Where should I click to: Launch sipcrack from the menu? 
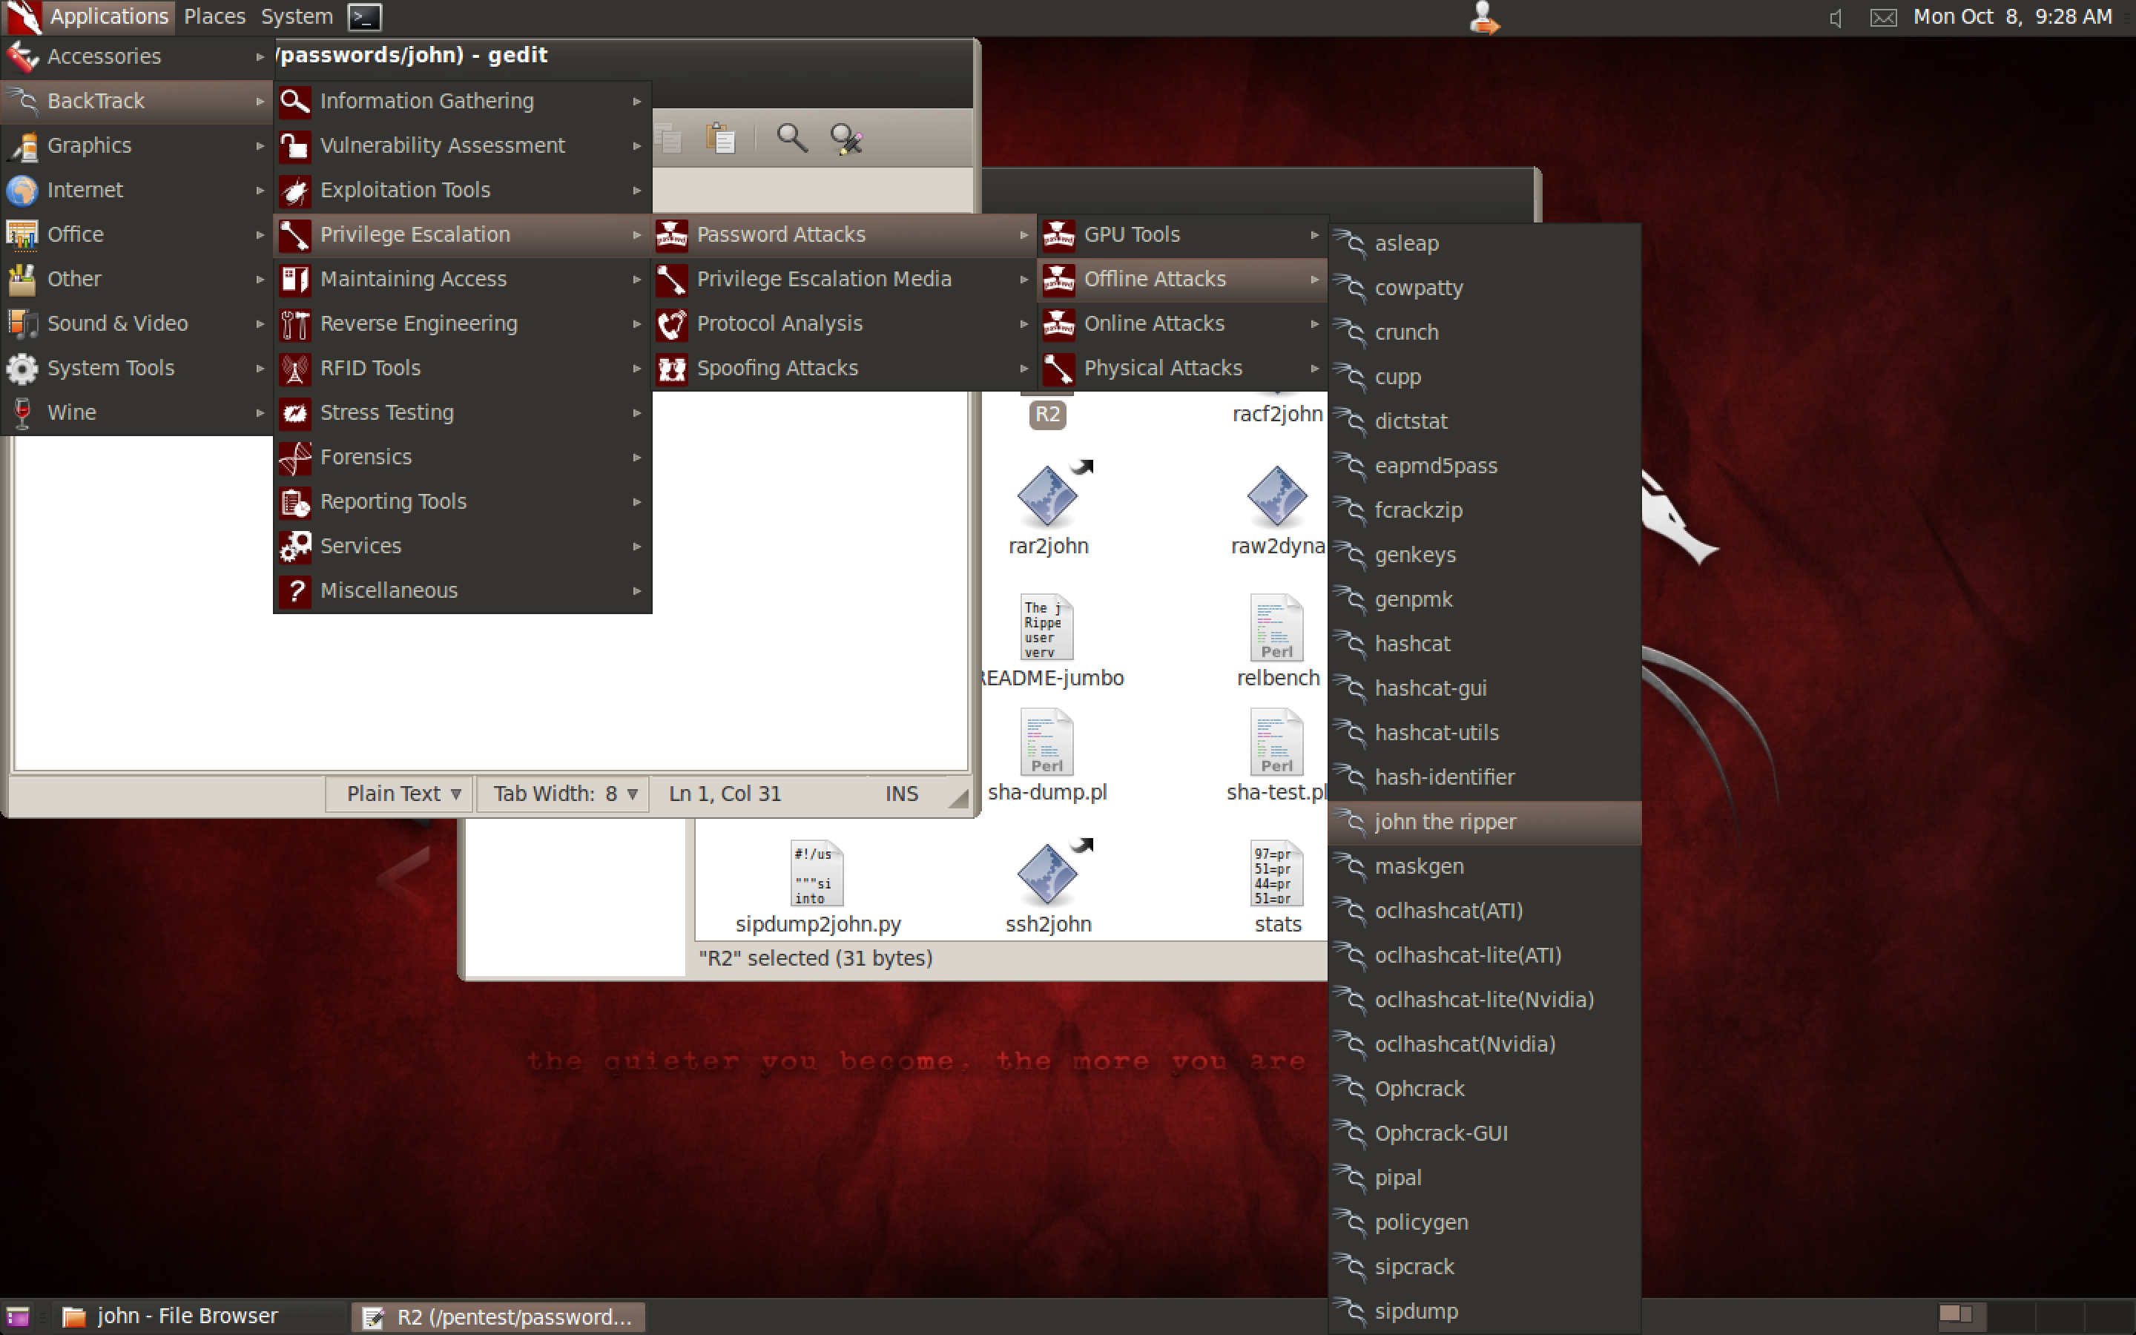point(1485,1267)
